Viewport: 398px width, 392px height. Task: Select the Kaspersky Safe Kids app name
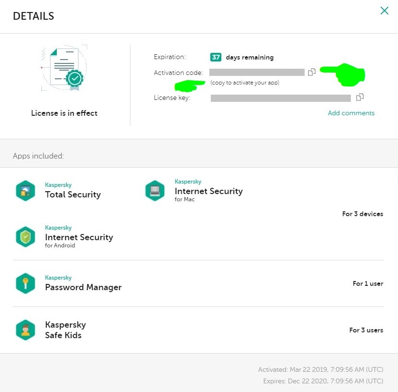65,330
